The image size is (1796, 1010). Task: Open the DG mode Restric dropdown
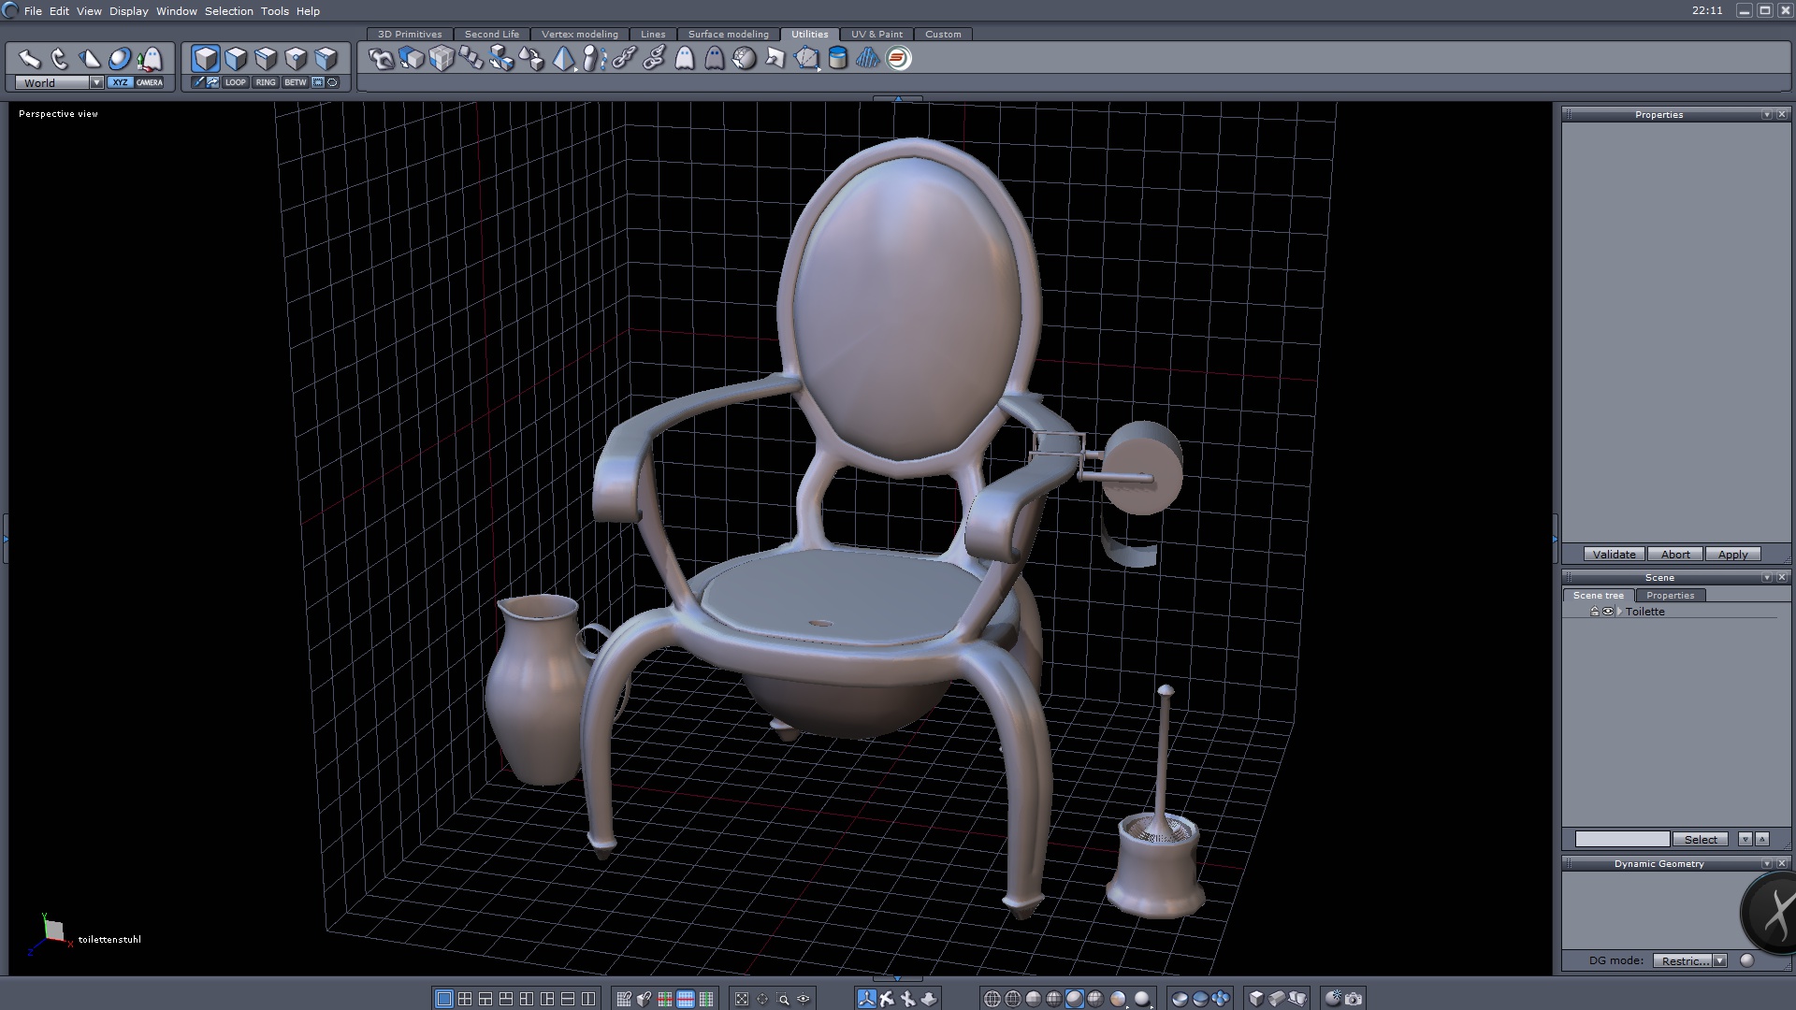pos(1719,960)
